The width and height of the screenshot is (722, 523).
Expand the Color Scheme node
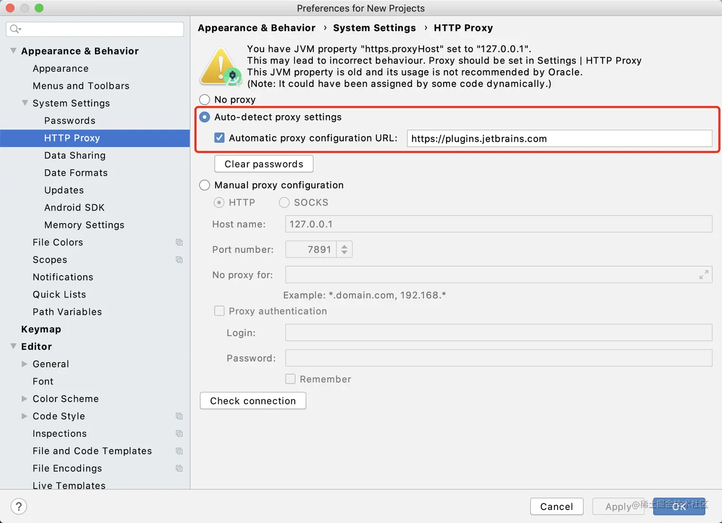[25, 399]
